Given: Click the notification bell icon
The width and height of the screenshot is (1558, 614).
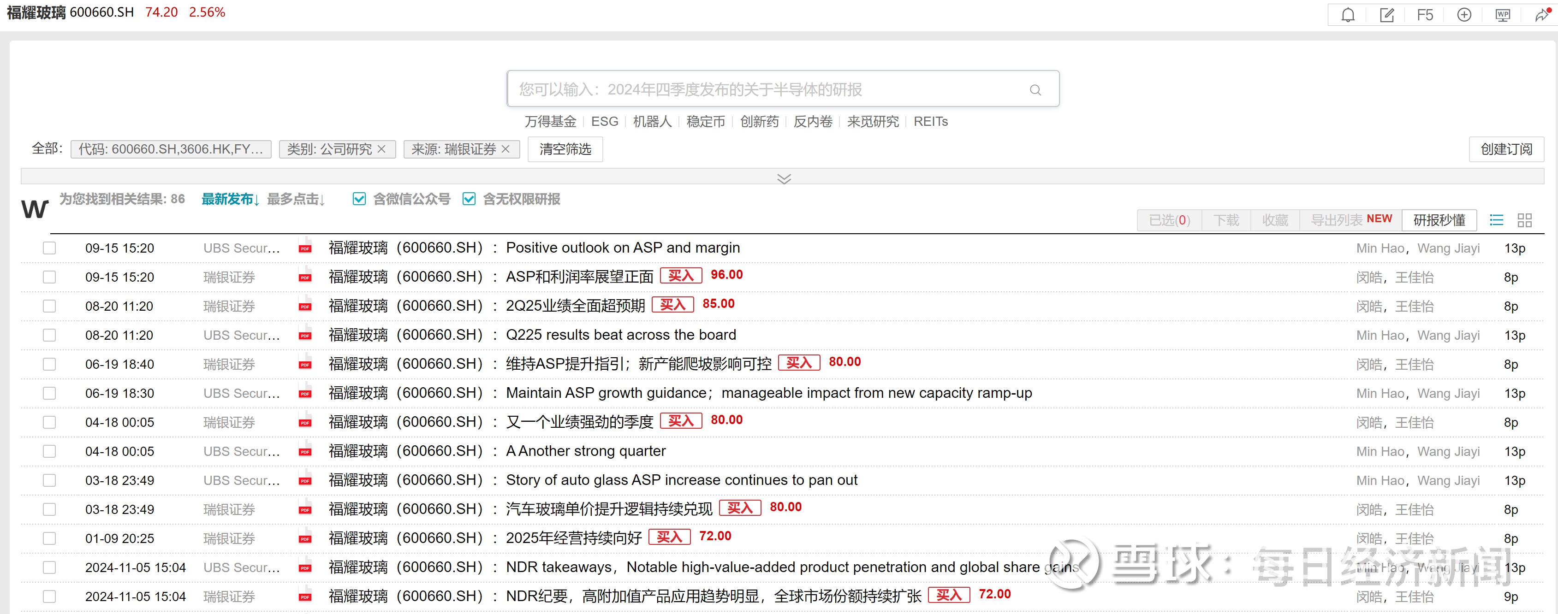Looking at the screenshot, I should point(1348,15).
